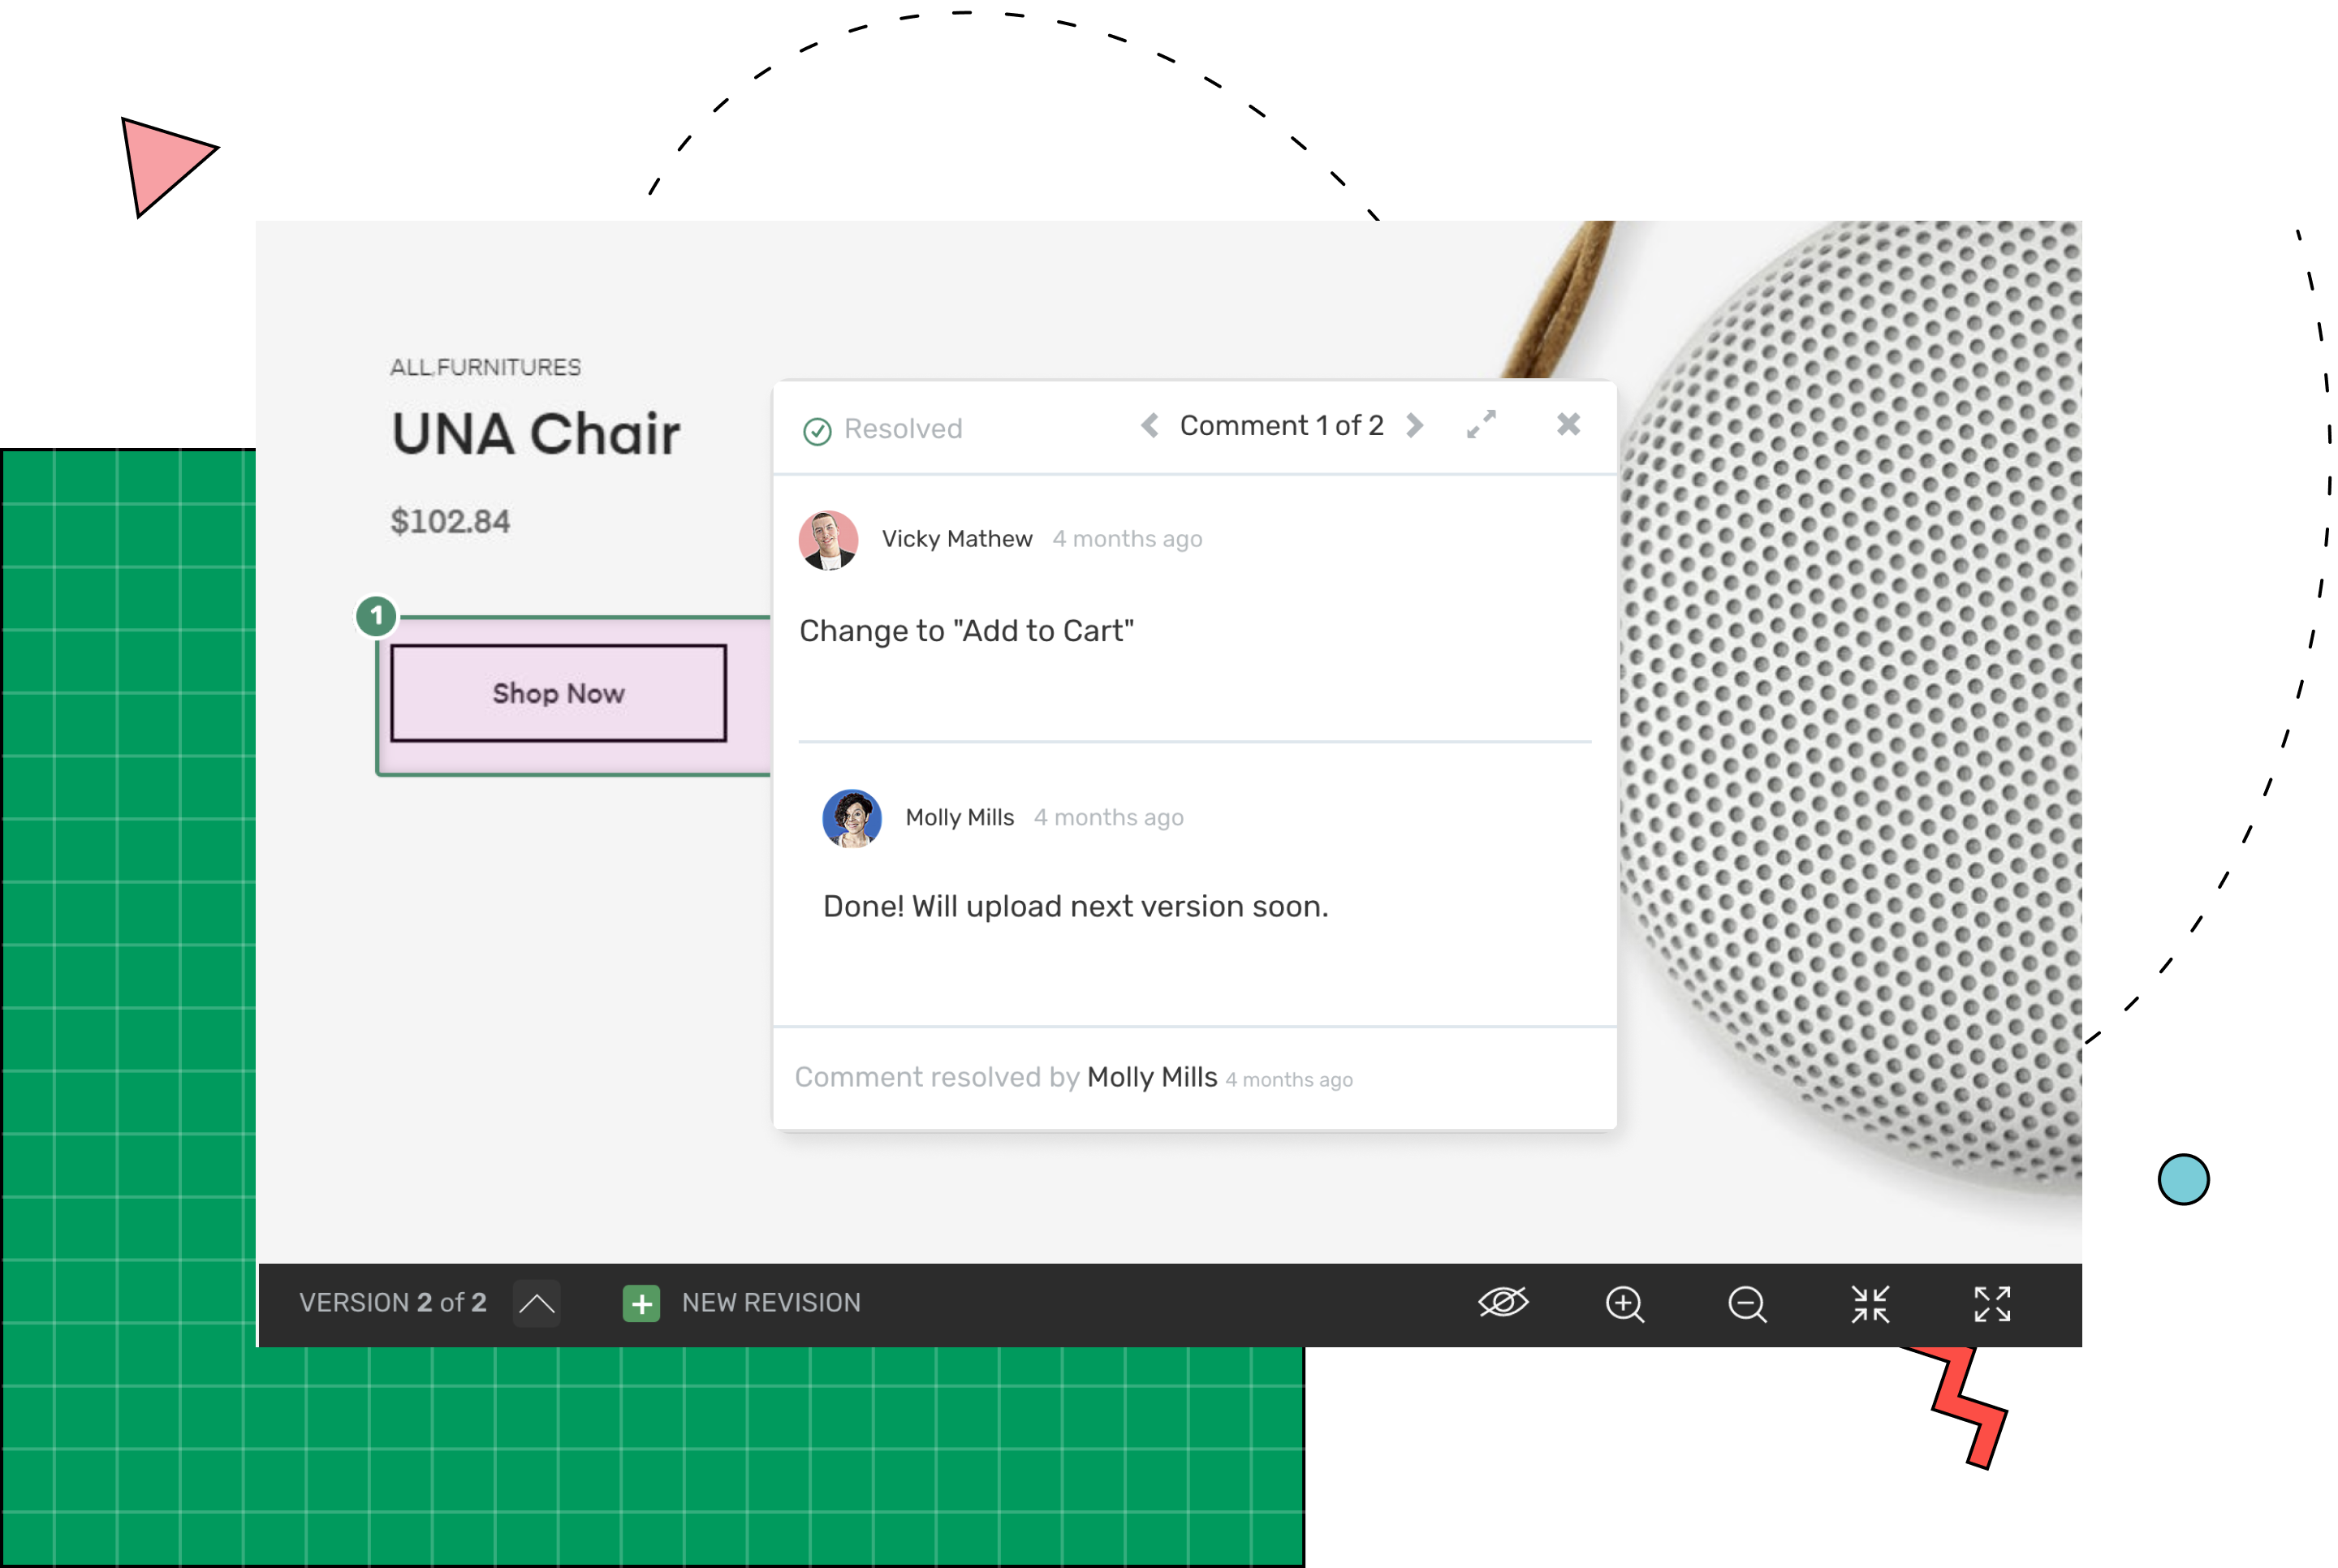The height and width of the screenshot is (1568, 2338).
Task: Toggle comment visibility eye icon
Action: pos(1503,1303)
